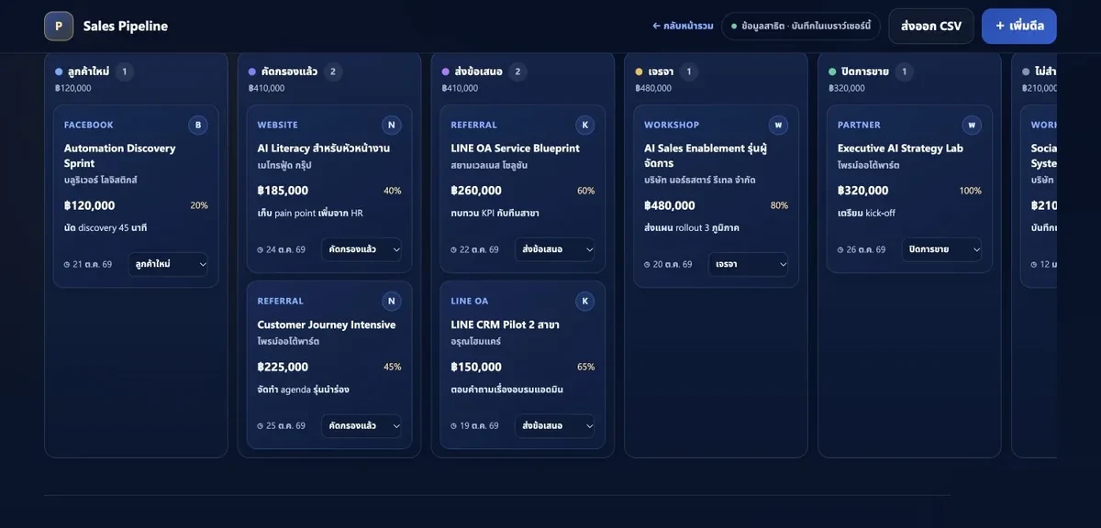Click the Executive AI Strategy Lab title
Image resolution: width=1101 pixels, height=528 pixels.
[x=900, y=148]
